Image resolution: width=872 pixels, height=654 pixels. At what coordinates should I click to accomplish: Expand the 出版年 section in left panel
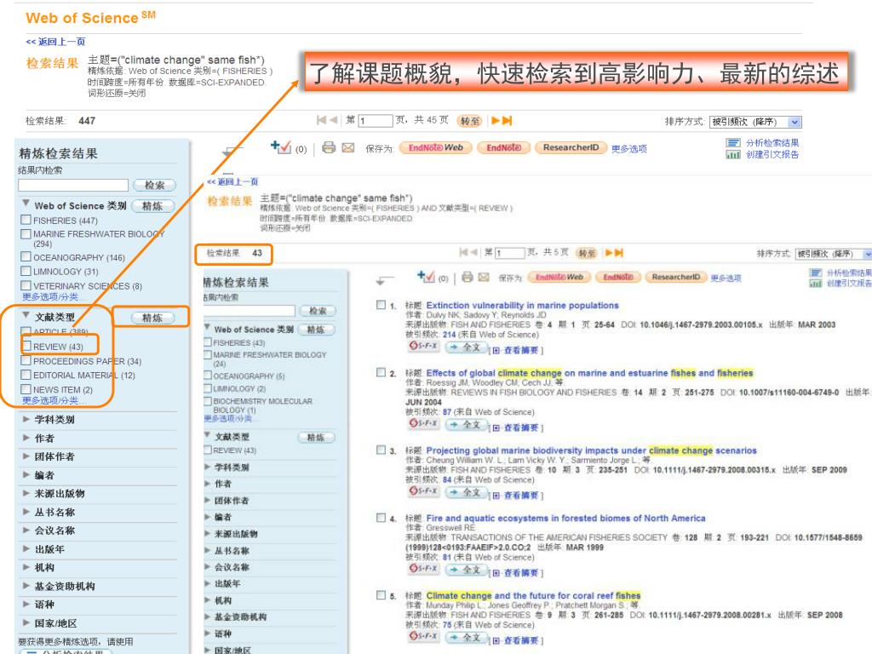(x=26, y=549)
